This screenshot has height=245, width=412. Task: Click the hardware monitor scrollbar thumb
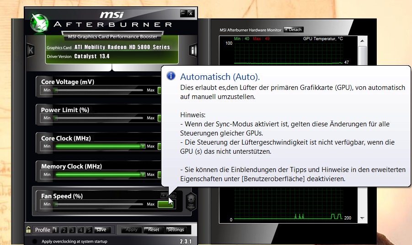362,56
